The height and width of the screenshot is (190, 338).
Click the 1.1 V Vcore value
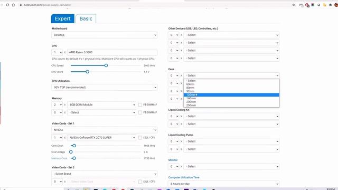[146, 72]
